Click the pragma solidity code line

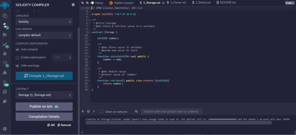point(113,14)
